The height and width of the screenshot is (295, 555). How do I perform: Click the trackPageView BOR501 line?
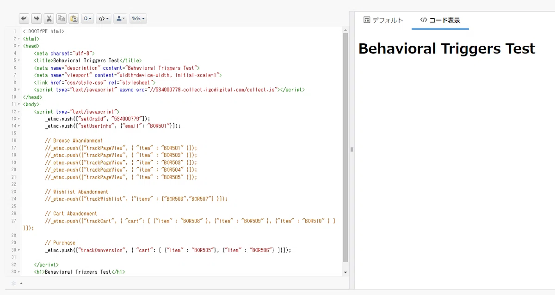click(x=121, y=148)
